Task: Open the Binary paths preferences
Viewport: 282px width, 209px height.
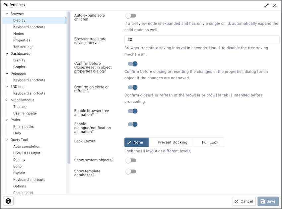Action: click(x=23, y=127)
